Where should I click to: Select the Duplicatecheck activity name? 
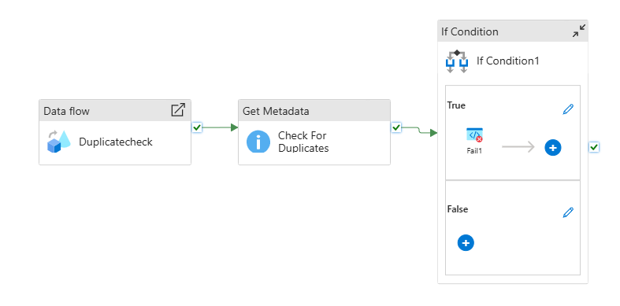click(116, 142)
